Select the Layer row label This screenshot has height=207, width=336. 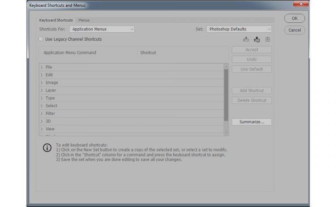[x=51, y=90]
